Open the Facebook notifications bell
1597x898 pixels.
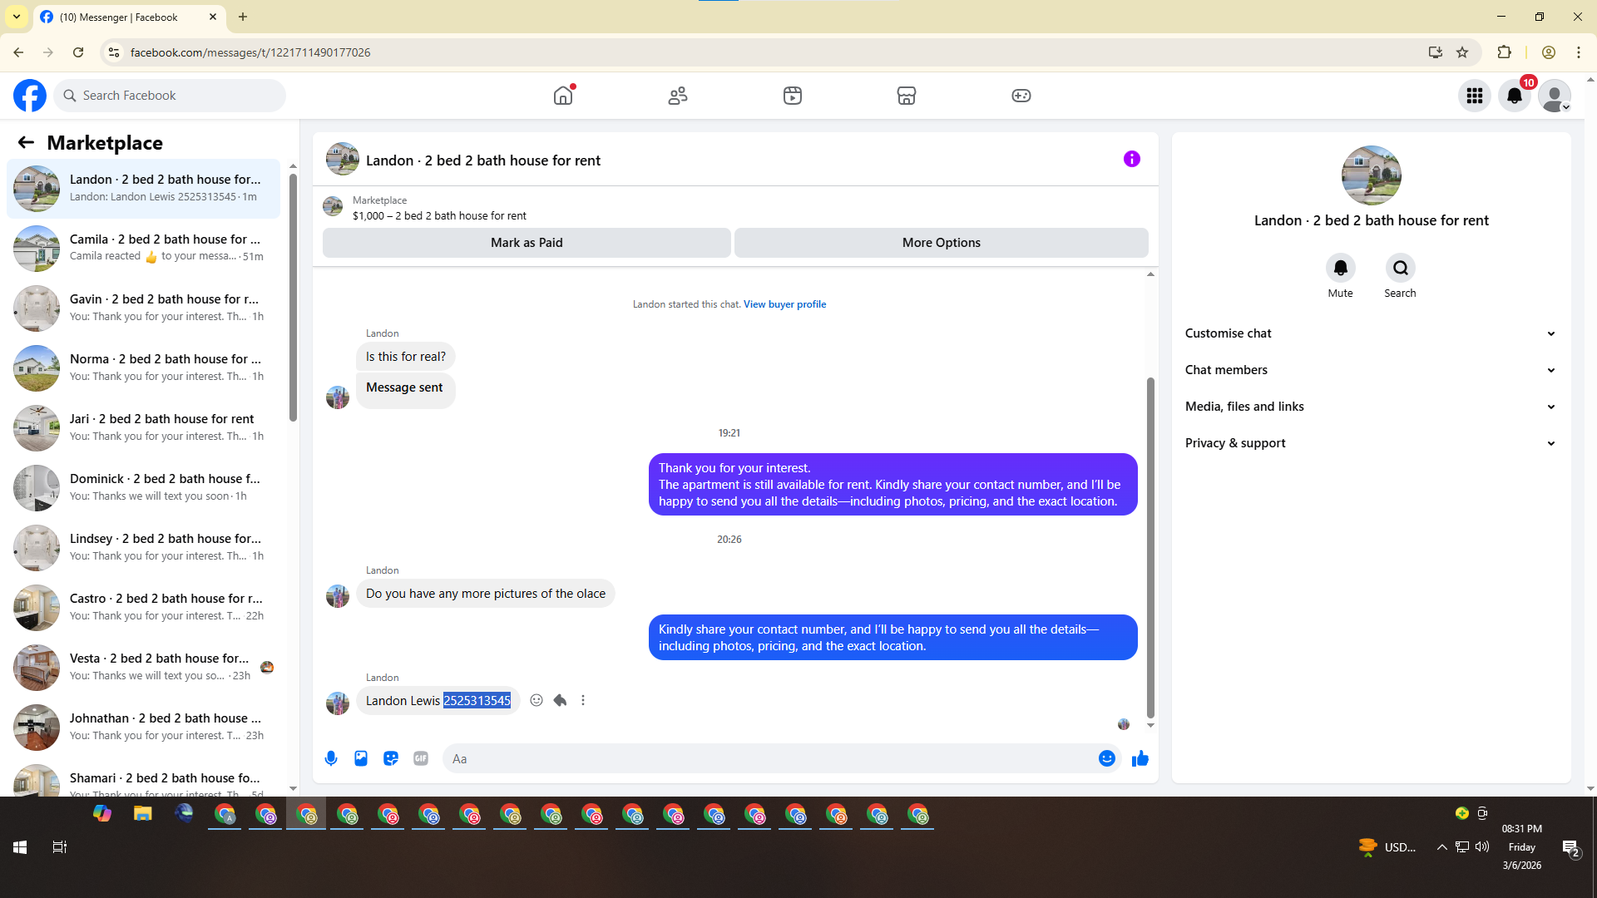pyautogui.click(x=1515, y=96)
